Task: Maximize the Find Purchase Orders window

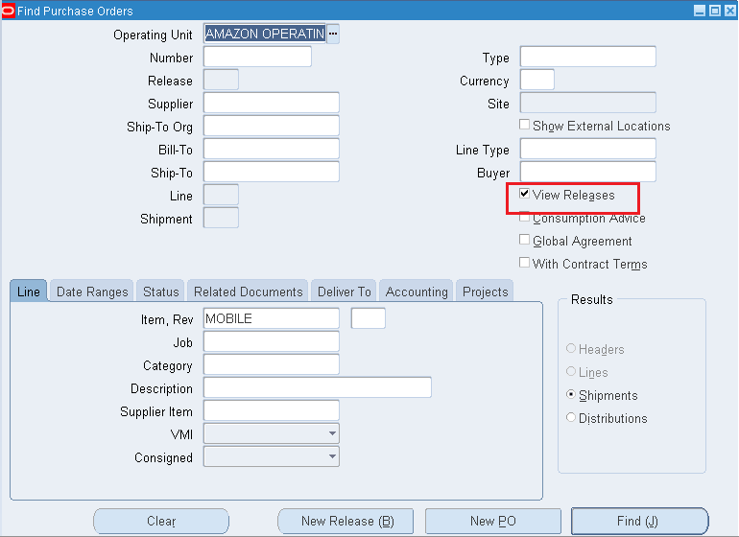Action: 715,11
